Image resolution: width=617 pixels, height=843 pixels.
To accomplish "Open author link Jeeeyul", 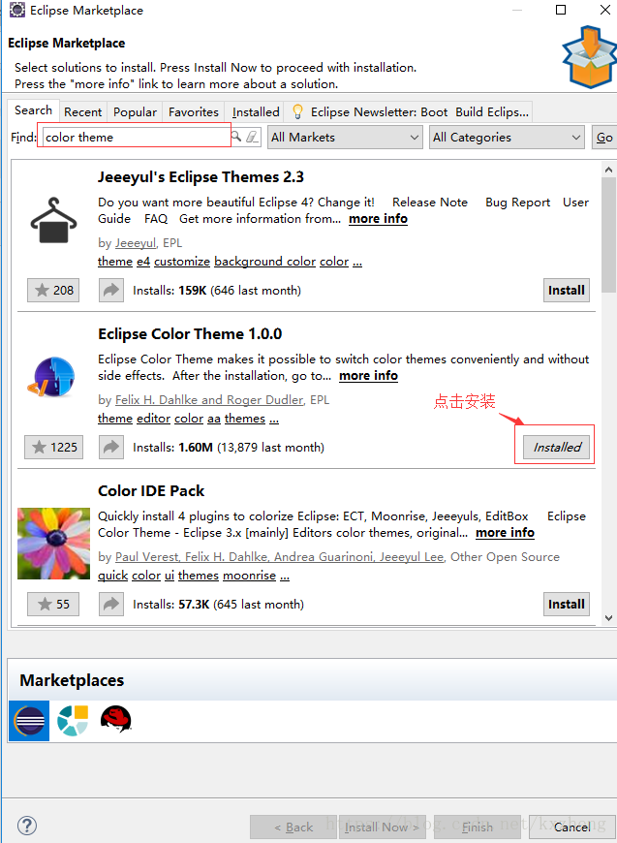I will (x=136, y=243).
